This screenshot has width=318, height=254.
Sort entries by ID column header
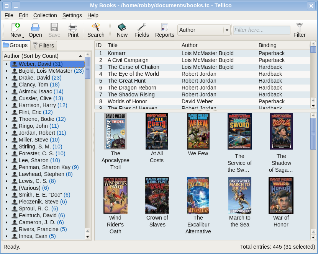tap(100, 45)
